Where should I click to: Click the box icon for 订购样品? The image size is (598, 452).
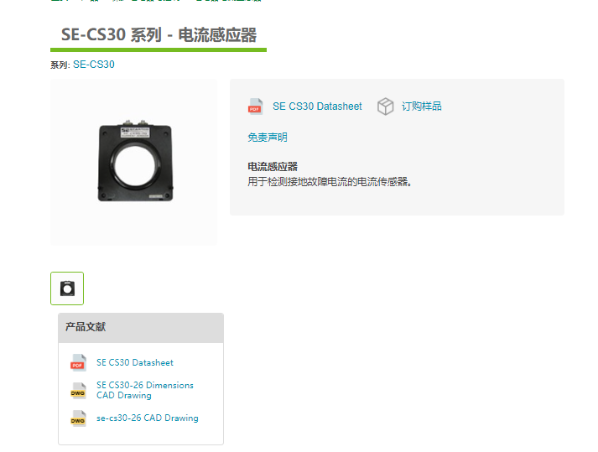(385, 107)
